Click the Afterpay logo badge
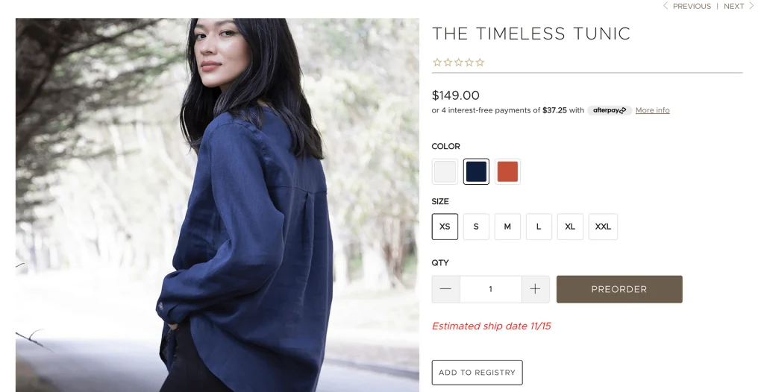This screenshot has width=764, height=392. pyautogui.click(x=610, y=110)
